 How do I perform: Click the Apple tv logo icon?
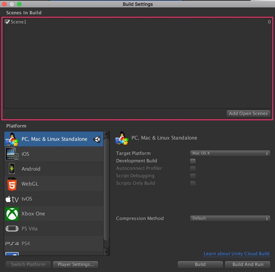(x=12, y=199)
